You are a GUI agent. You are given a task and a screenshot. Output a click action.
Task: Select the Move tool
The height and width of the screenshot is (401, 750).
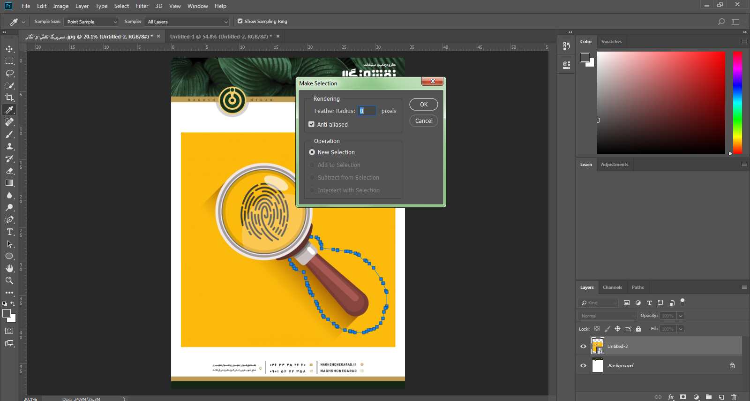(9, 49)
